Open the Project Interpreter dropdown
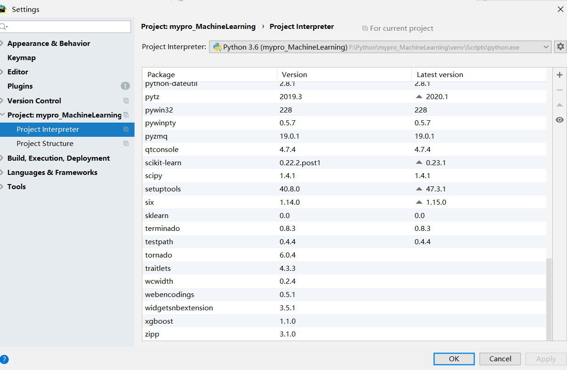Image resolution: width=567 pixels, height=370 pixels. pyautogui.click(x=546, y=47)
